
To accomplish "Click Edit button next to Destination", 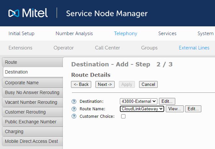I will tap(167, 102).
